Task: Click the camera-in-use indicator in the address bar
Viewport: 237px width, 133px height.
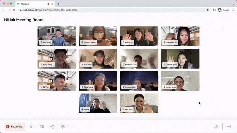Action: pos(208,10)
